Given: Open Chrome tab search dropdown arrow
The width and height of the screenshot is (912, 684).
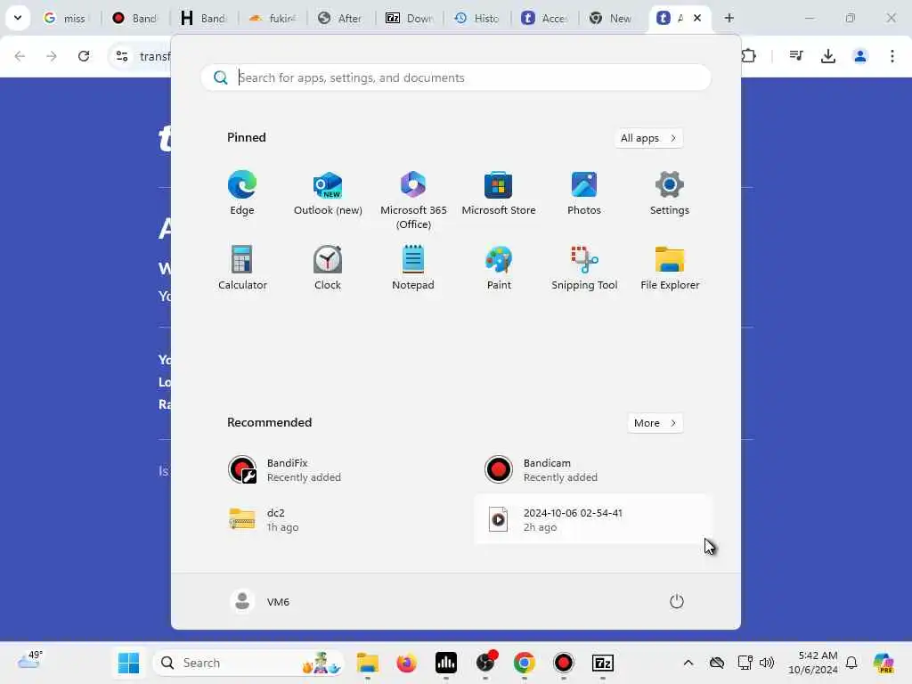Looking at the screenshot, I should (x=18, y=18).
